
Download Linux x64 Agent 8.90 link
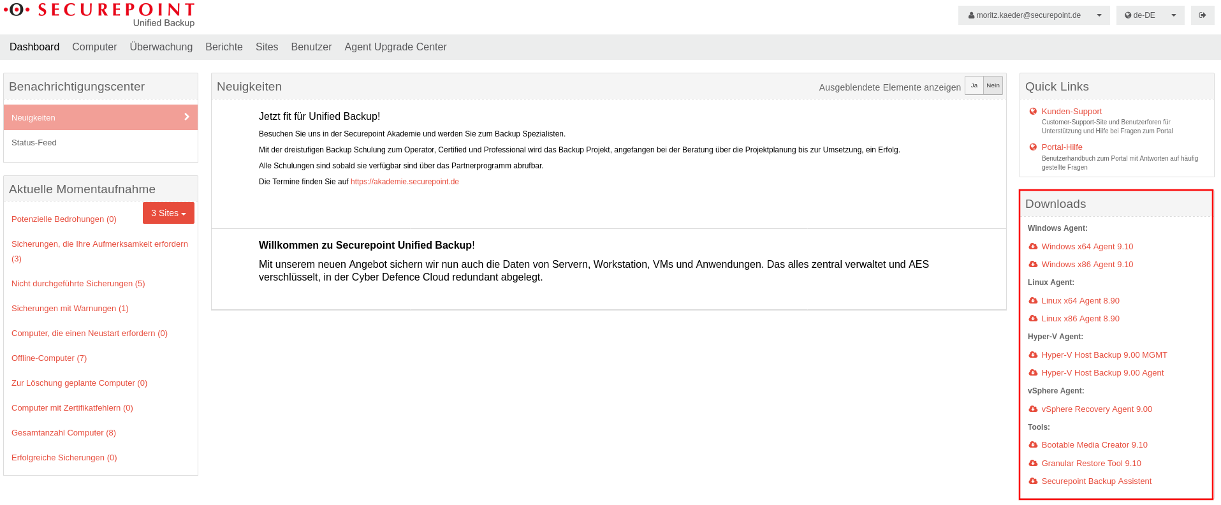(x=1081, y=300)
